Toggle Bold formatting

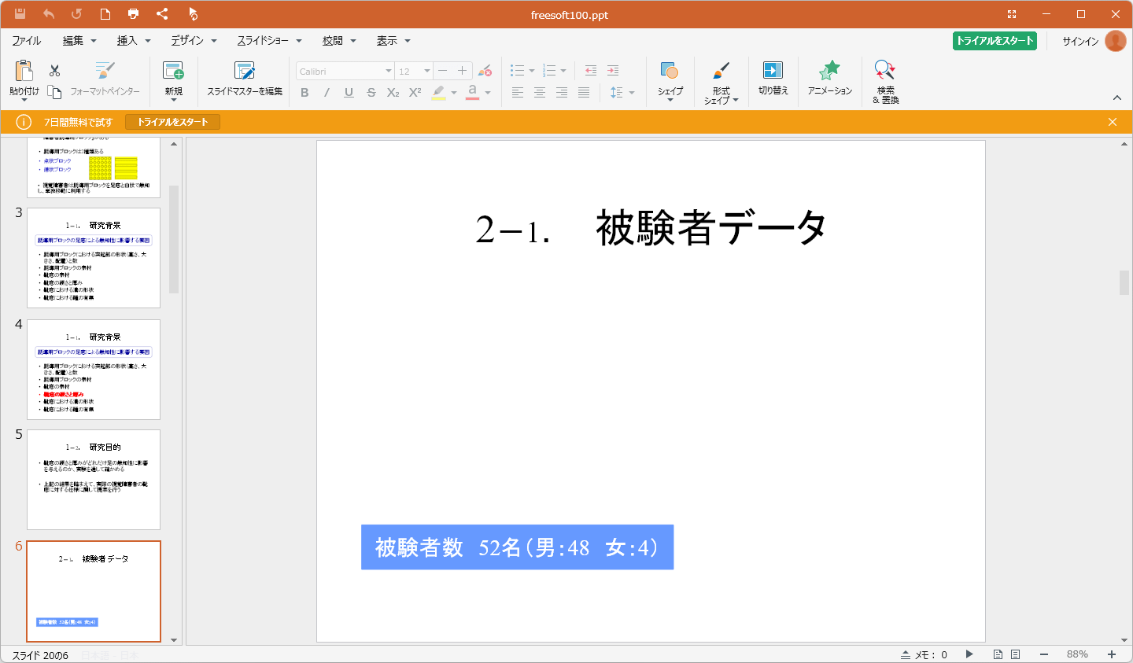[x=304, y=93]
